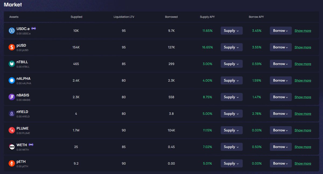
Task: Click the PLUME token icon
Action: [x=12, y=130]
